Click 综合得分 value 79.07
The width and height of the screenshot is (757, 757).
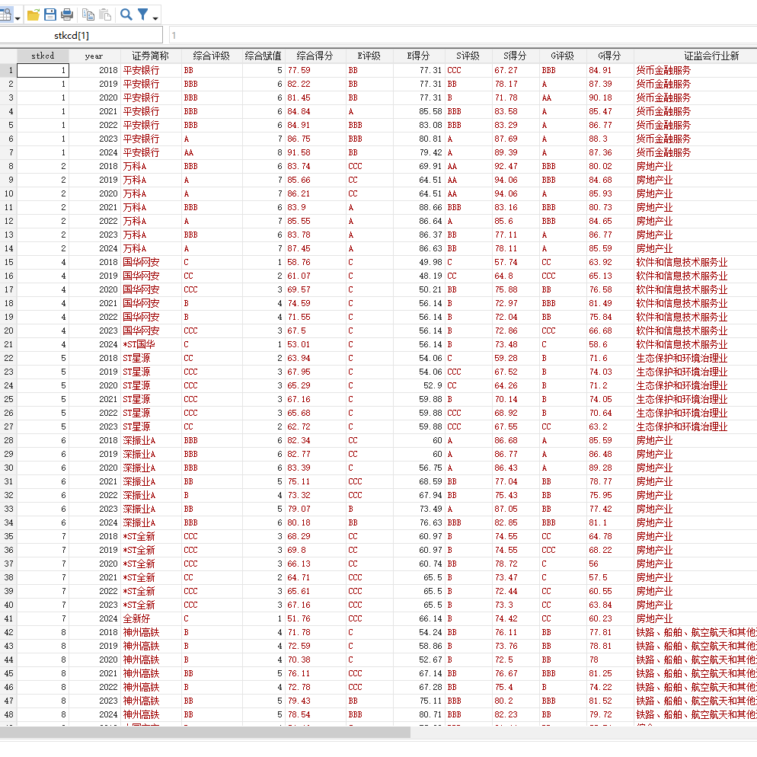tap(299, 509)
